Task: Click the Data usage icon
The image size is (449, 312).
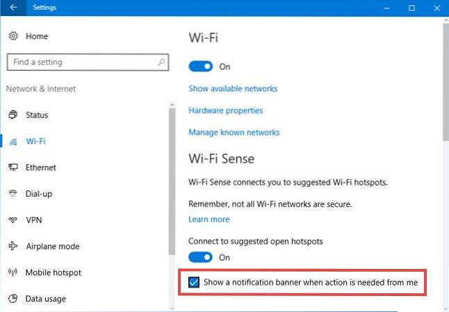Action: coord(13,299)
